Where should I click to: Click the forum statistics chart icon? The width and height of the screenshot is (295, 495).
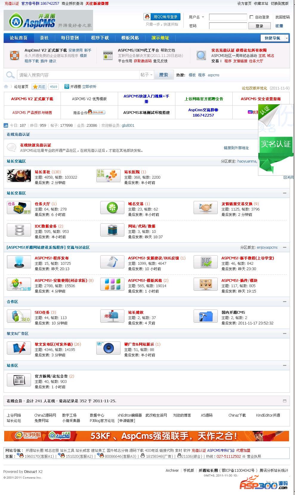6,126
